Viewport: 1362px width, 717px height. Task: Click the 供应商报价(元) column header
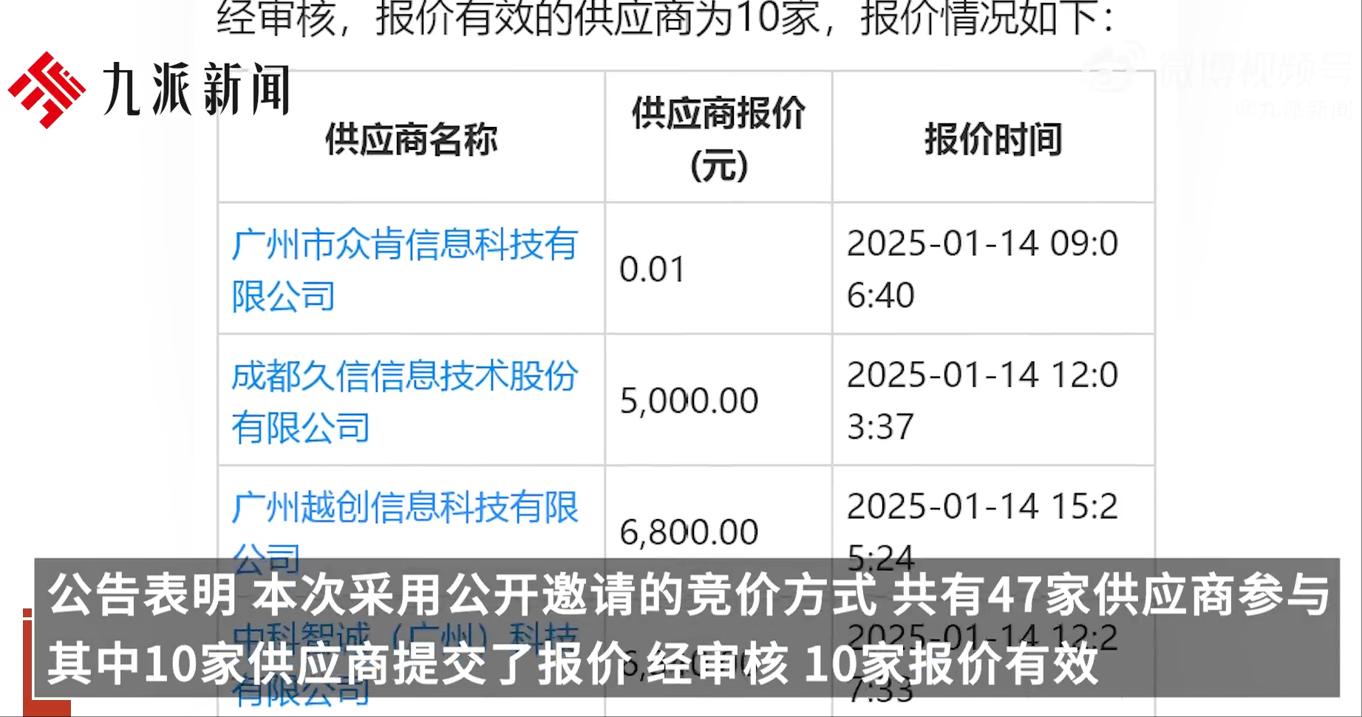pos(718,139)
